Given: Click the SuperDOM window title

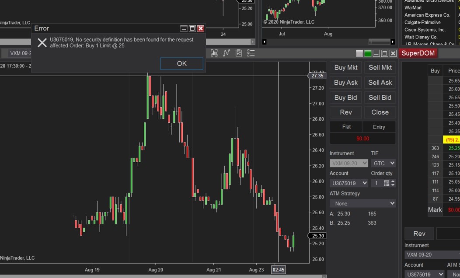Looking at the screenshot, I should click(x=418, y=53).
